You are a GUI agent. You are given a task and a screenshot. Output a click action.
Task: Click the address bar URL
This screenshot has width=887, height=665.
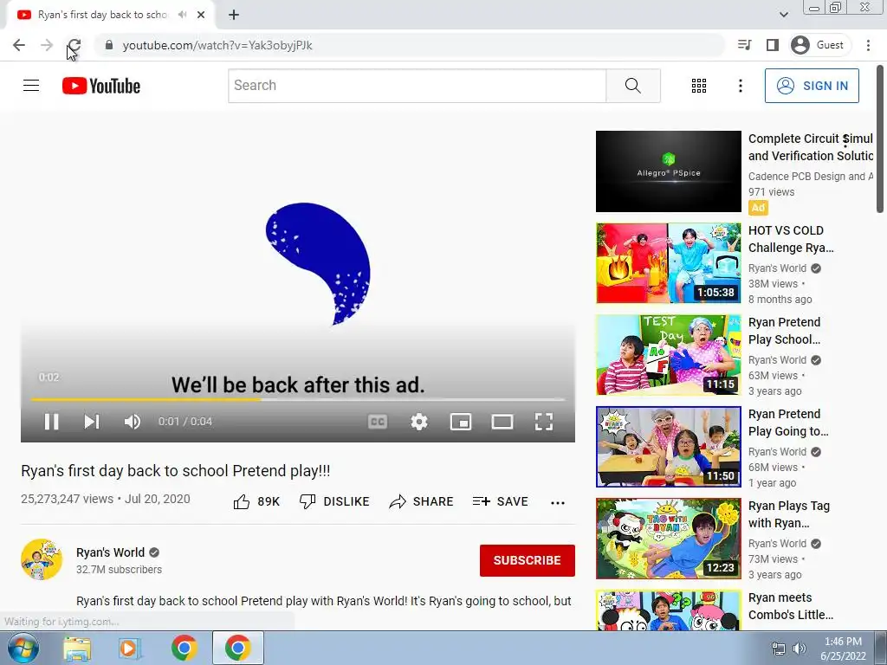click(217, 45)
